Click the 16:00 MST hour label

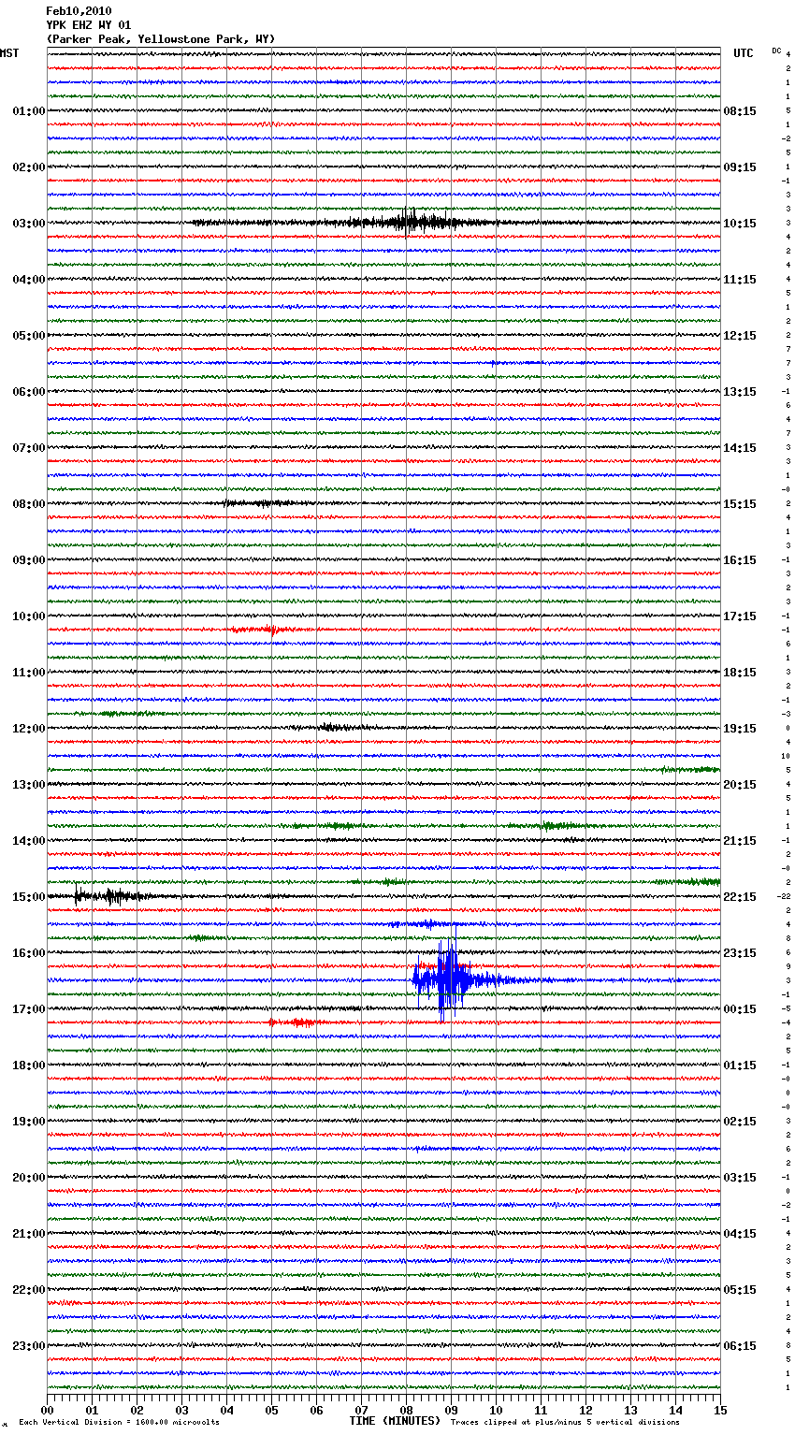pyautogui.click(x=29, y=953)
